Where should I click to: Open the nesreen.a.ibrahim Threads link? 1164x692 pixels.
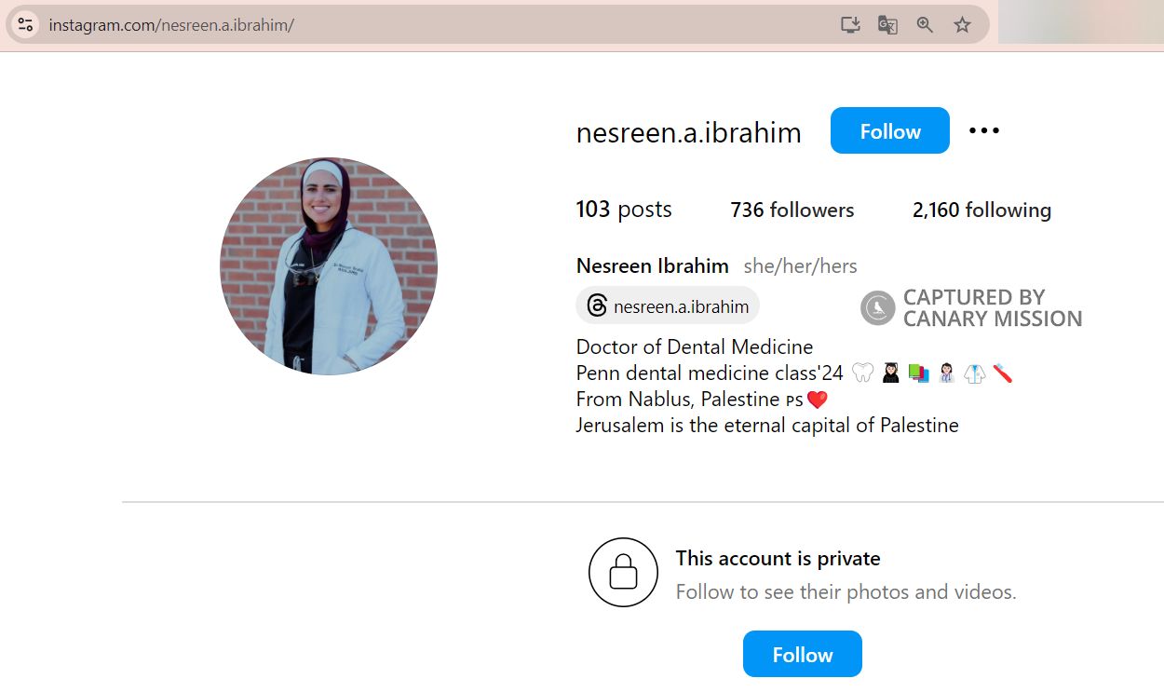pyautogui.click(x=681, y=306)
